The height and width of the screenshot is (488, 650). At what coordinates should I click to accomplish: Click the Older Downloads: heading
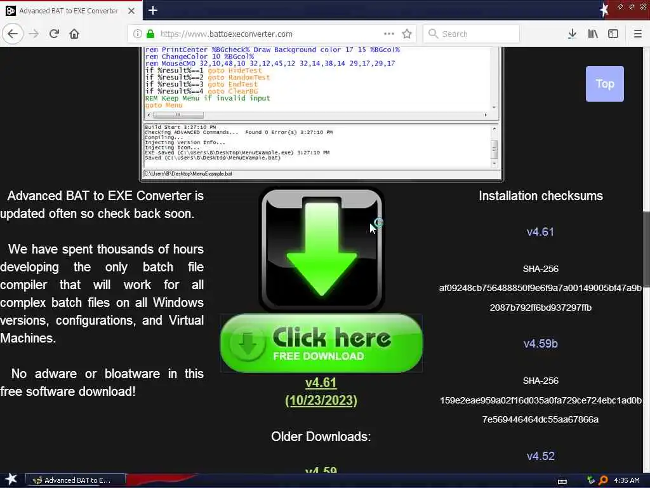pos(321,437)
